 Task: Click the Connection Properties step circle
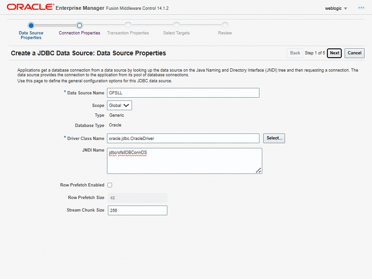click(x=80, y=26)
